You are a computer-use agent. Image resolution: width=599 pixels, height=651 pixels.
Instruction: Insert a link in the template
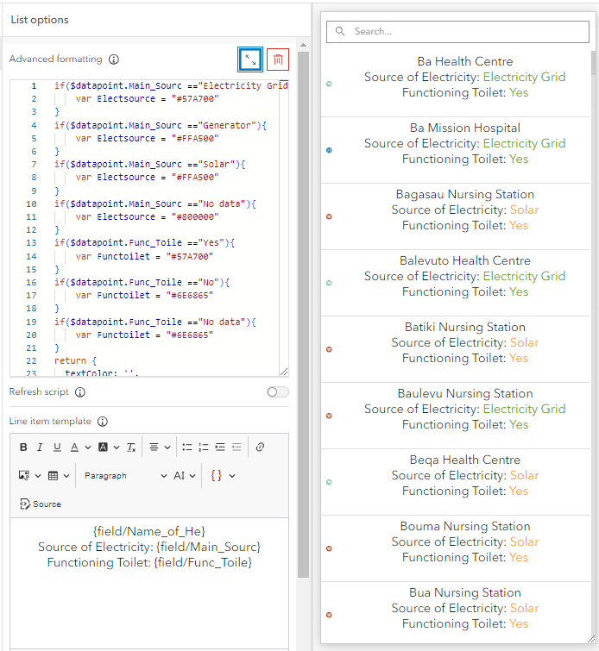tap(260, 448)
